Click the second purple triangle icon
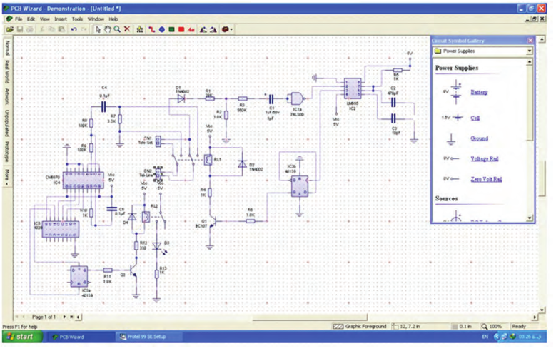Screen dimensions: 556x351 coord(213,29)
